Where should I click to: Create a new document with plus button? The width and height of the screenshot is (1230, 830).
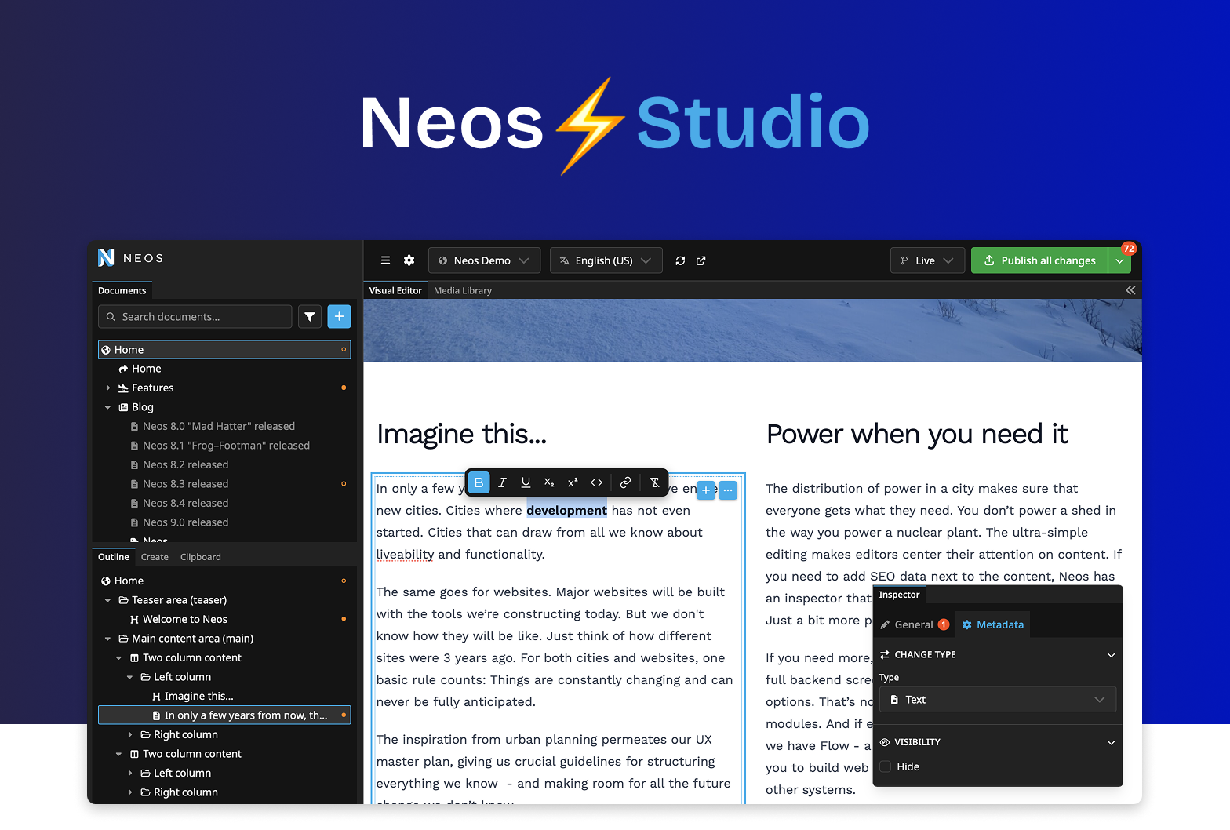click(339, 316)
